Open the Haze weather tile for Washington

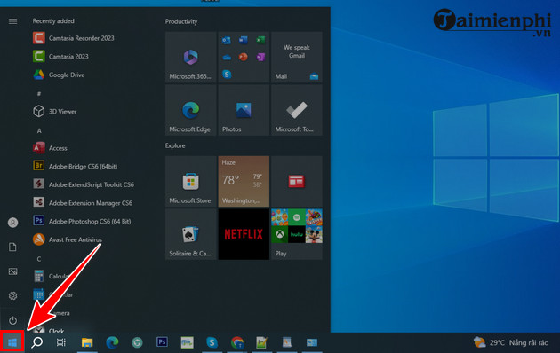[x=244, y=181]
